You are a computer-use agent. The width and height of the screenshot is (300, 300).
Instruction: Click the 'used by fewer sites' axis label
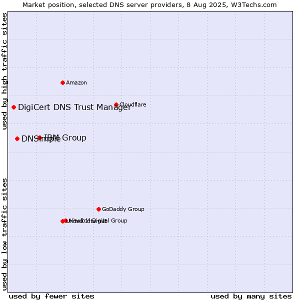(51, 296)
